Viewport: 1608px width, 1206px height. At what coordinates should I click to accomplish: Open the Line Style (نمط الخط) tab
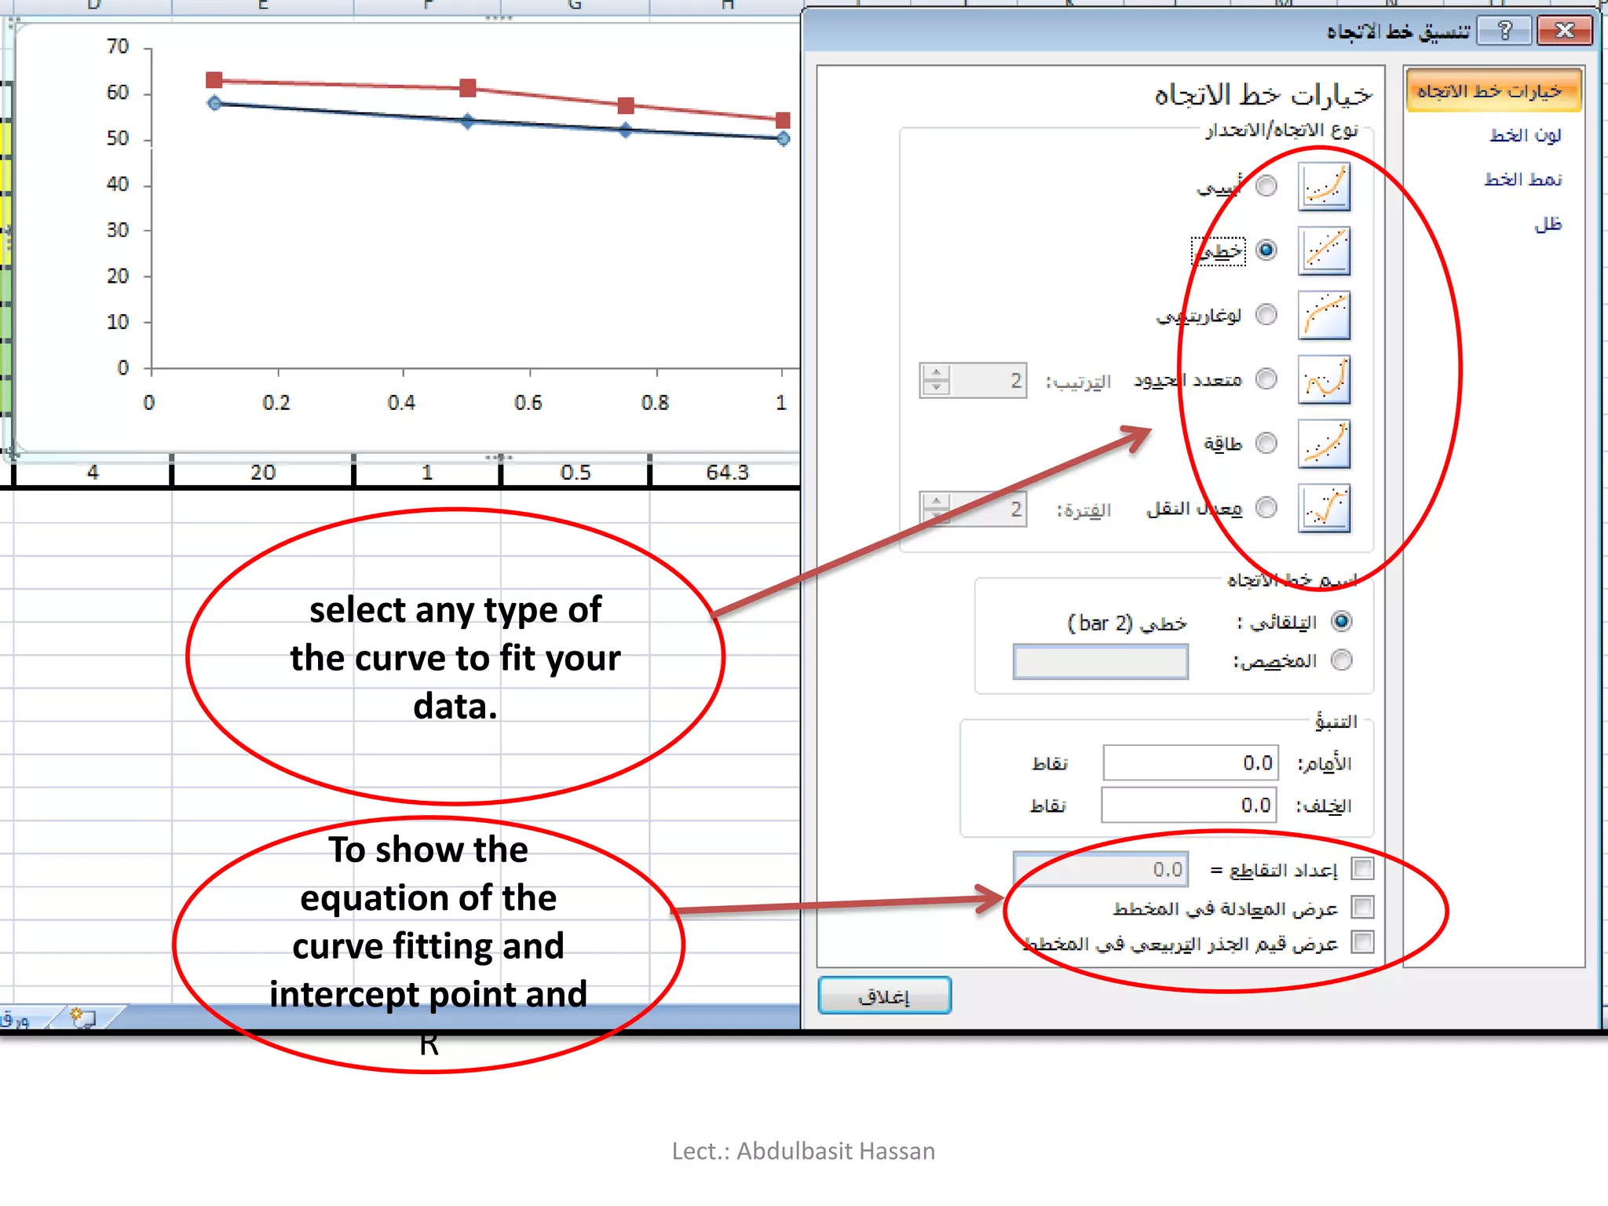(x=1523, y=180)
